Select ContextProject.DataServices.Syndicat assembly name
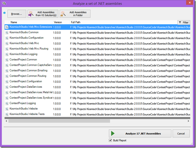 pyautogui.click(x=31, y=98)
